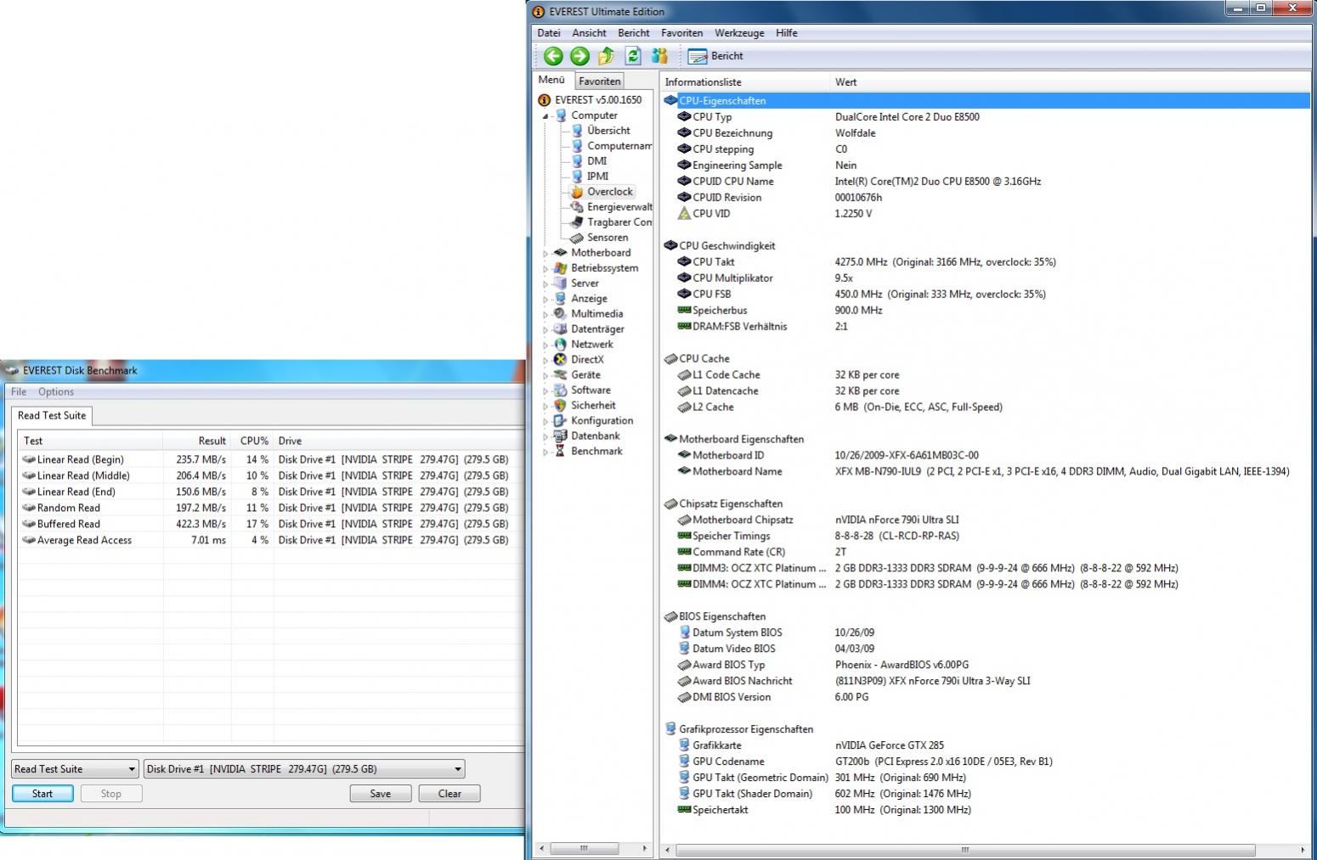This screenshot has width=1317, height=860.
Task: Click the Sicherheit shield icon
Action: tap(560, 406)
